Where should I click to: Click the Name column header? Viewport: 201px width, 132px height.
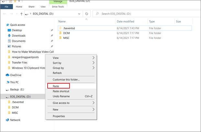(62, 21)
